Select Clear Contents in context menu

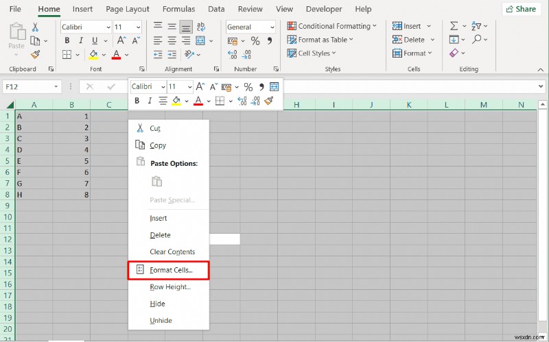click(x=168, y=252)
